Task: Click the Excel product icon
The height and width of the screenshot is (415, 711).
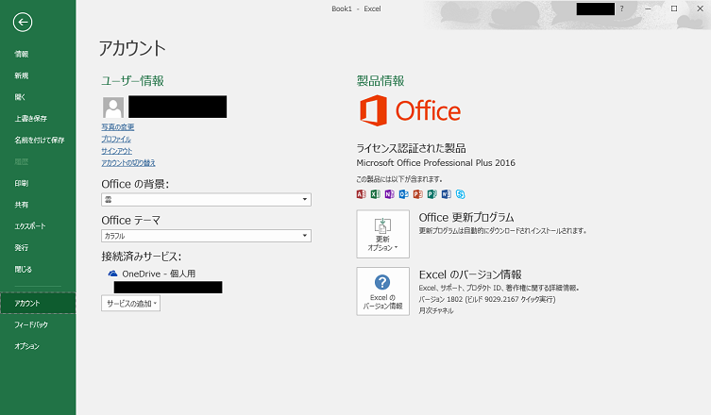Action: coord(375,194)
